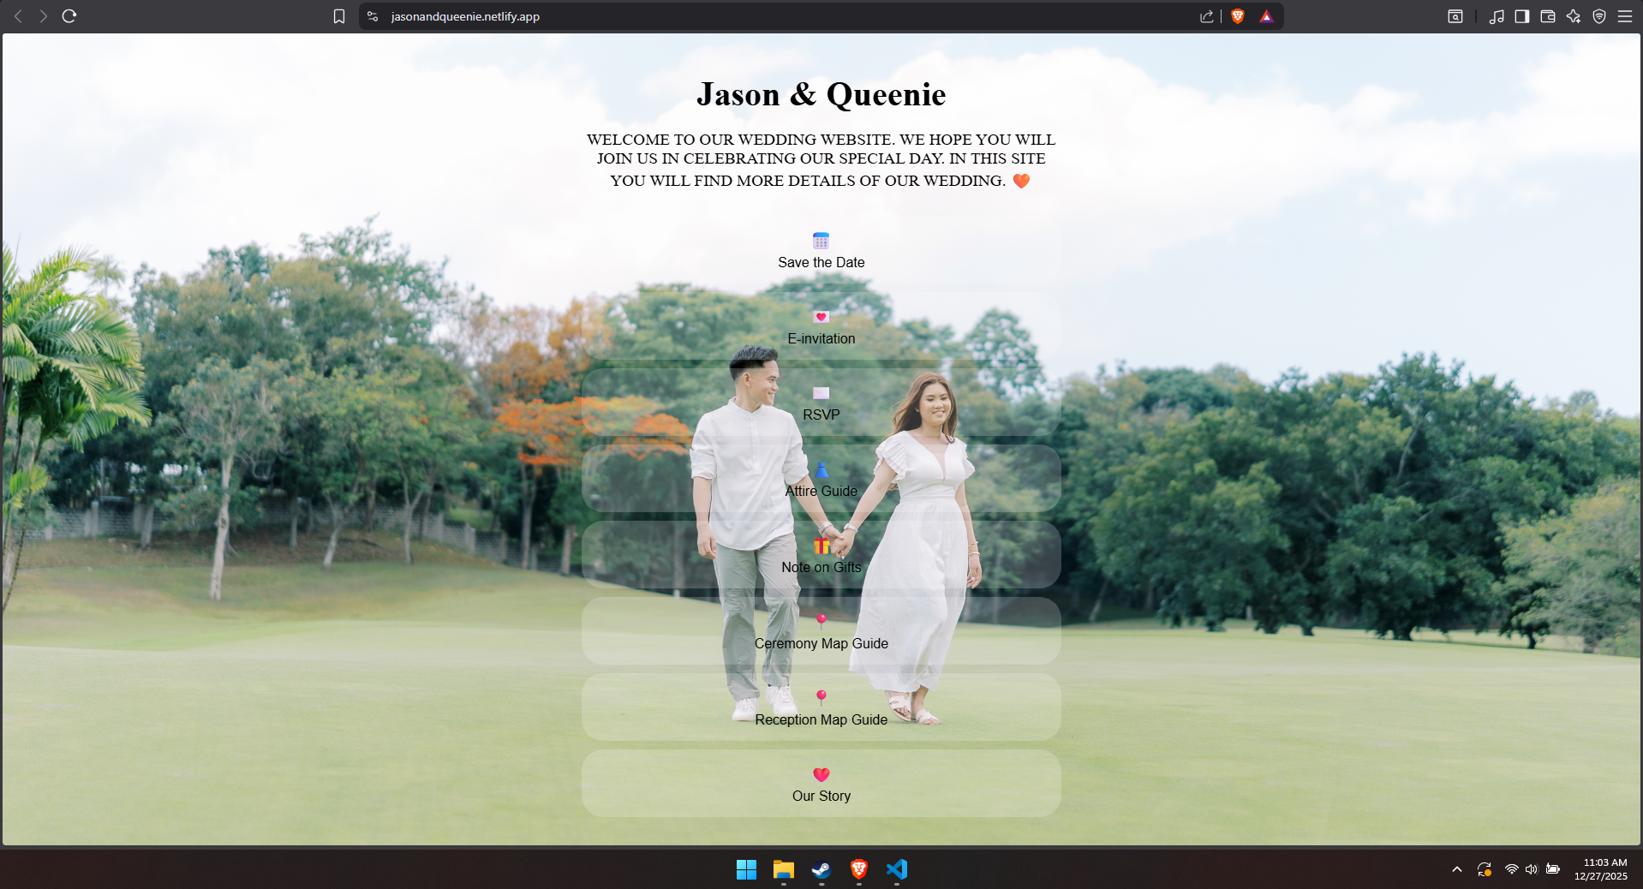
Task: Expand the hidden icons tray chevron
Action: [x=1456, y=868]
